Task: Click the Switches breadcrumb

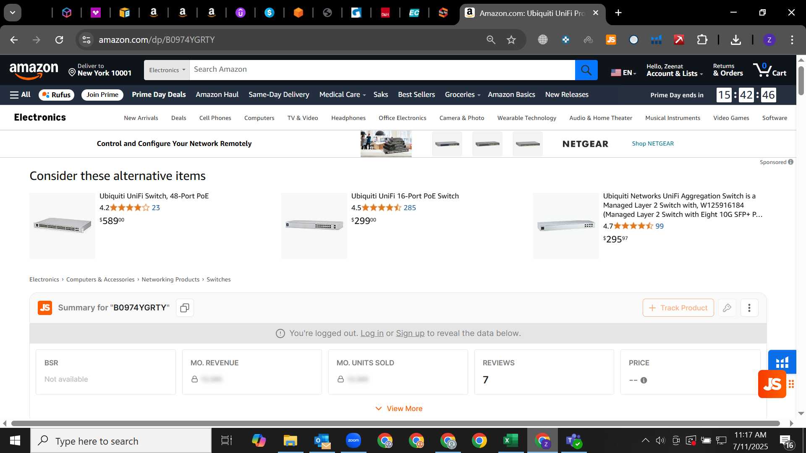Action: (x=218, y=280)
